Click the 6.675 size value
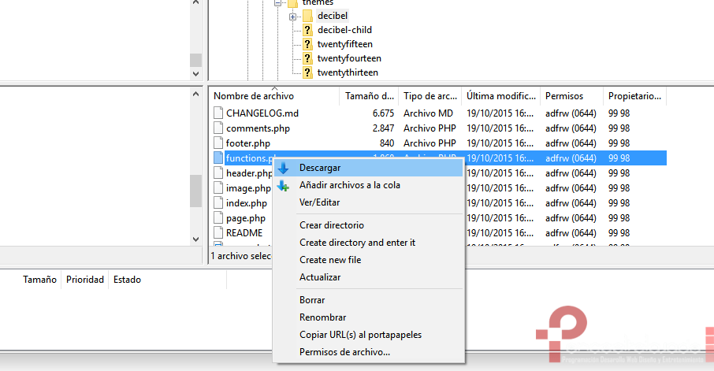 click(x=383, y=113)
